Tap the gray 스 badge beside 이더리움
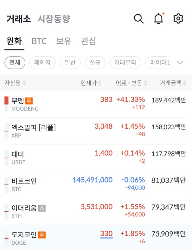This screenshot has height=250, width=192. [42, 208]
